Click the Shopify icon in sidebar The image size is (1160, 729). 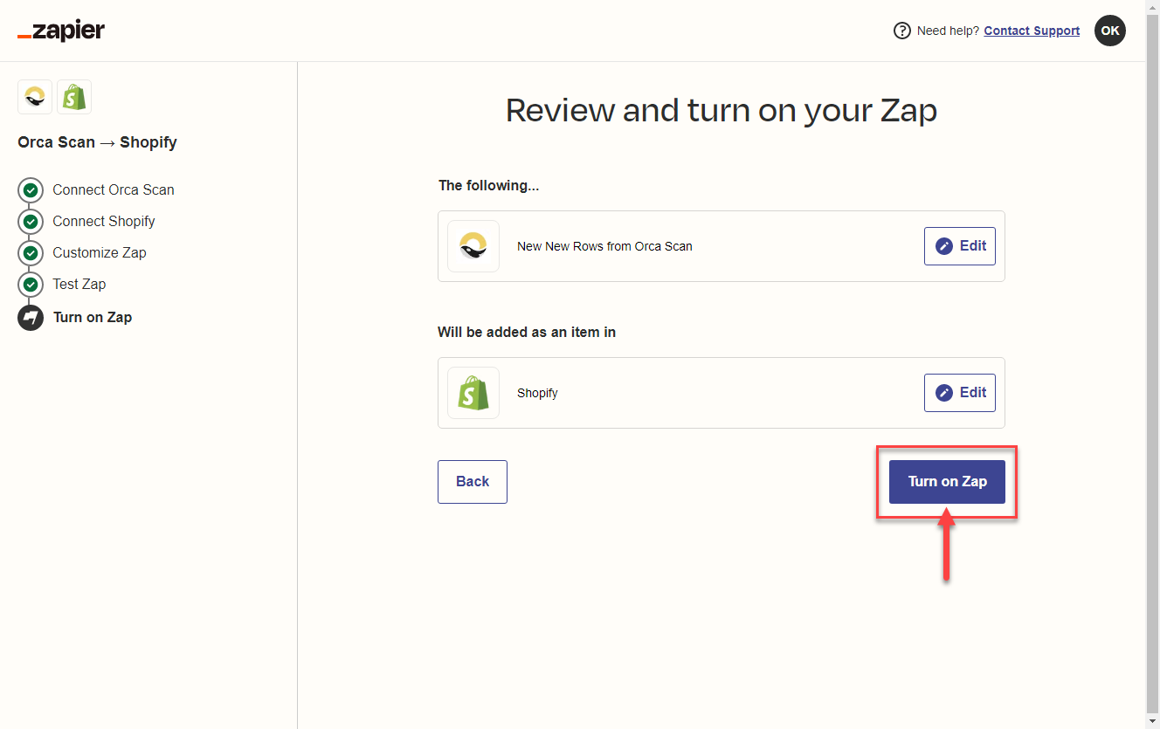click(74, 98)
